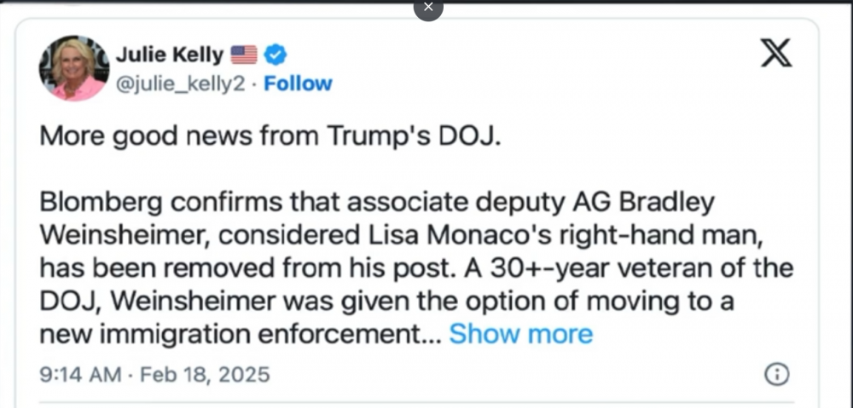Image resolution: width=853 pixels, height=408 pixels.
Task: Click the "has been removed from his post." sentence
Action: tap(248, 268)
